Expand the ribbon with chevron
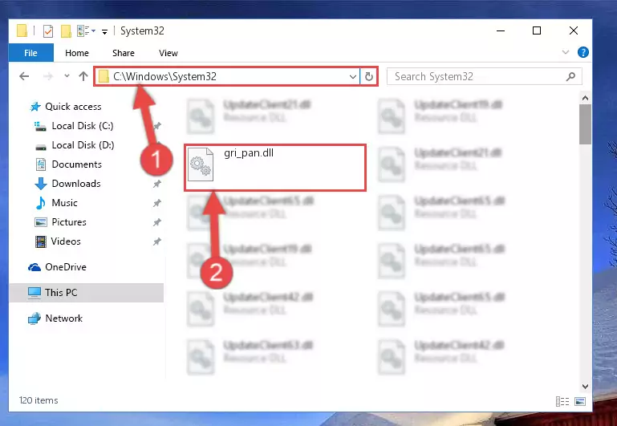 point(566,52)
